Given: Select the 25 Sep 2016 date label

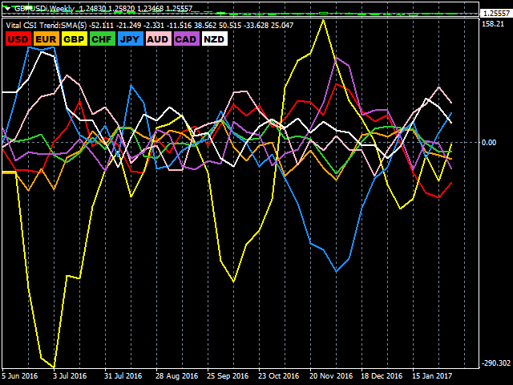Looking at the screenshot, I should [x=228, y=376].
